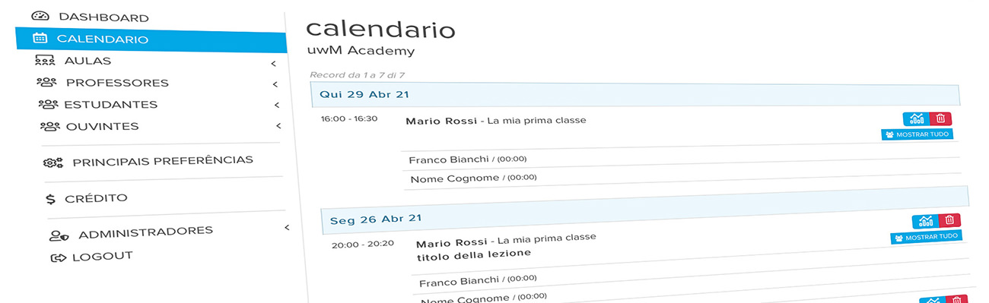
Task: Open statistics chart for 26 Abr lesson
Action: 926,221
